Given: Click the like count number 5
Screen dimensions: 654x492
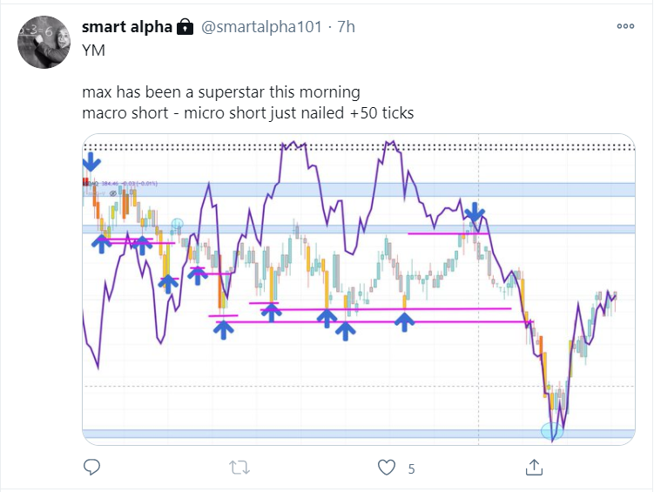Looking at the screenshot, I should pyautogui.click(x=411, y=468).
